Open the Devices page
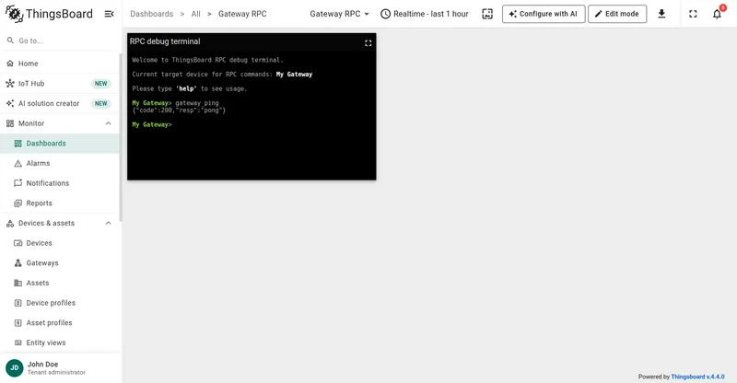Screen dimensions: 737x383 60,243
